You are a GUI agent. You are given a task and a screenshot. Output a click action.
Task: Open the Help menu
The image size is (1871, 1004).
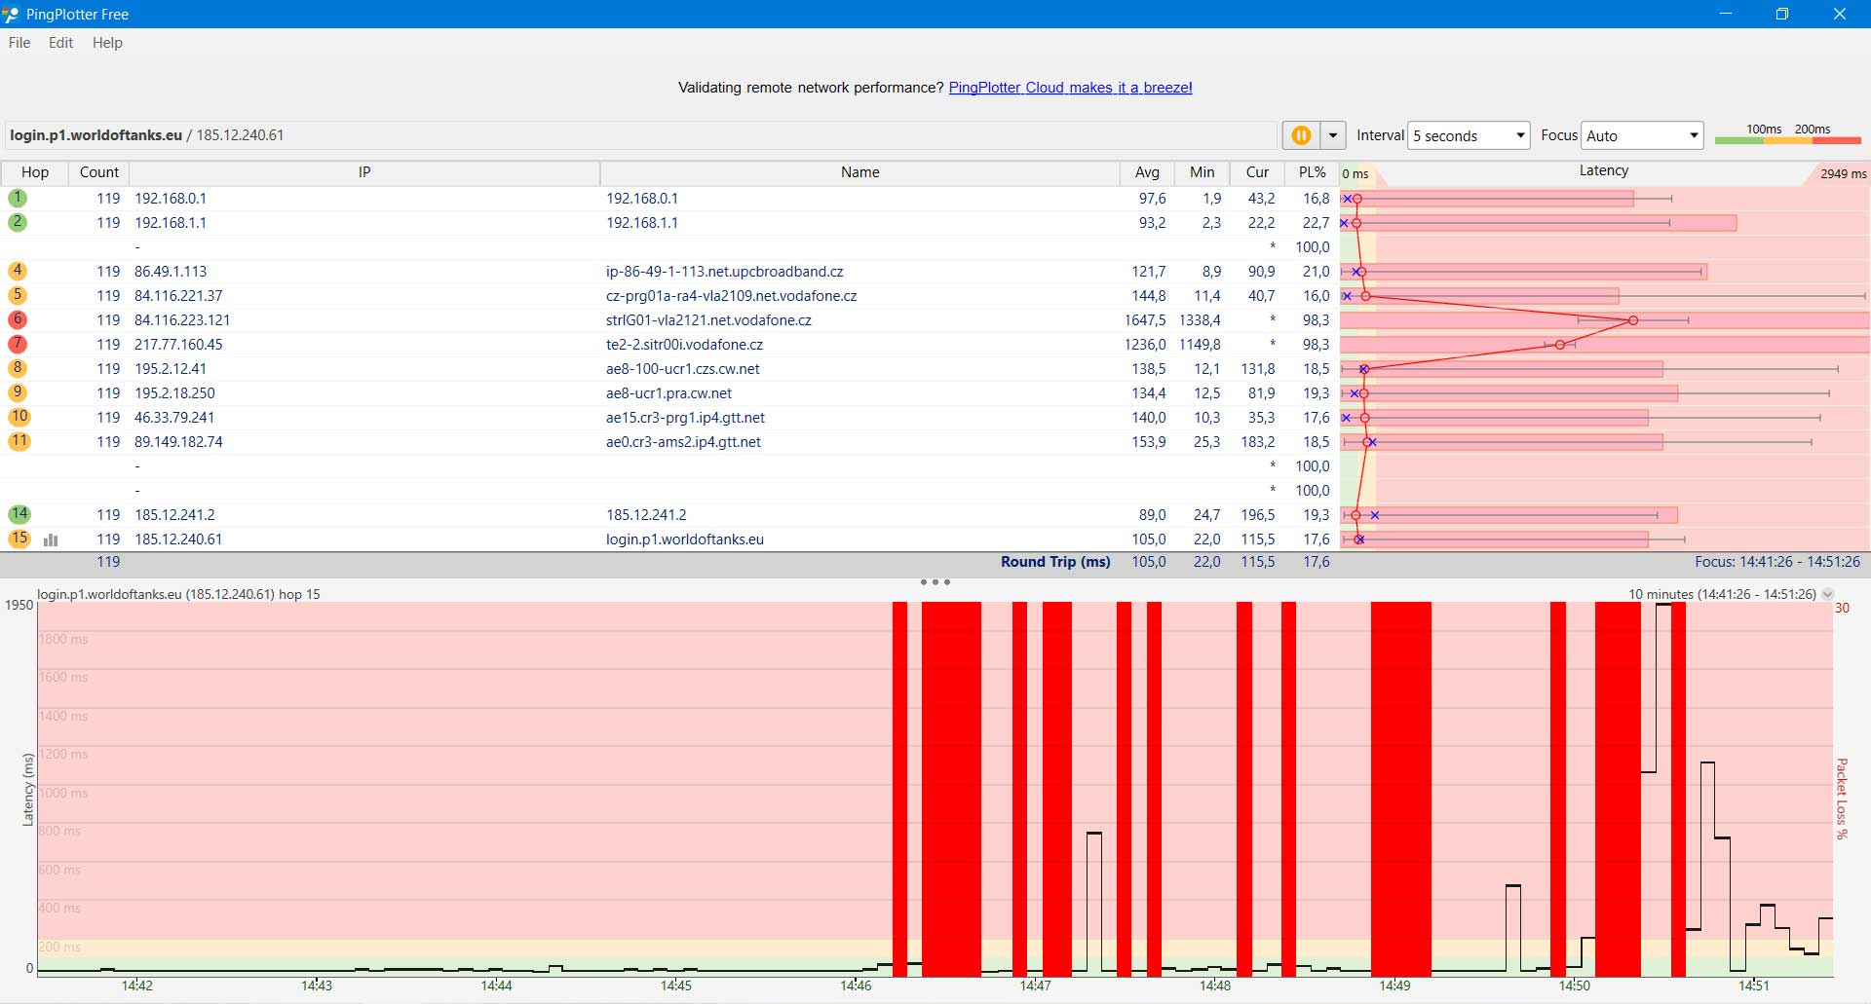tap(107, 43)
